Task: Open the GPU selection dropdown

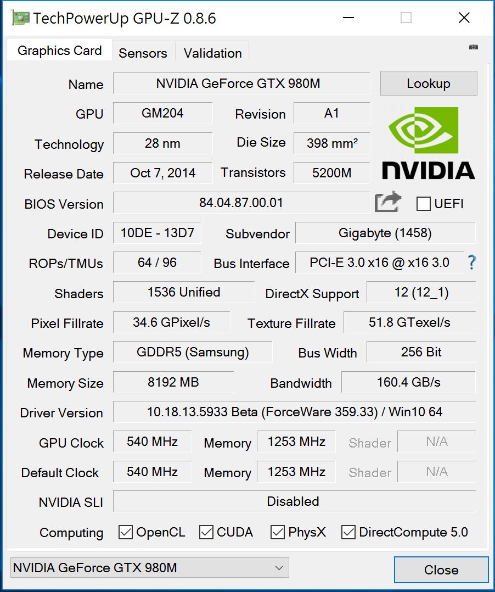Action: coord(150,568)
